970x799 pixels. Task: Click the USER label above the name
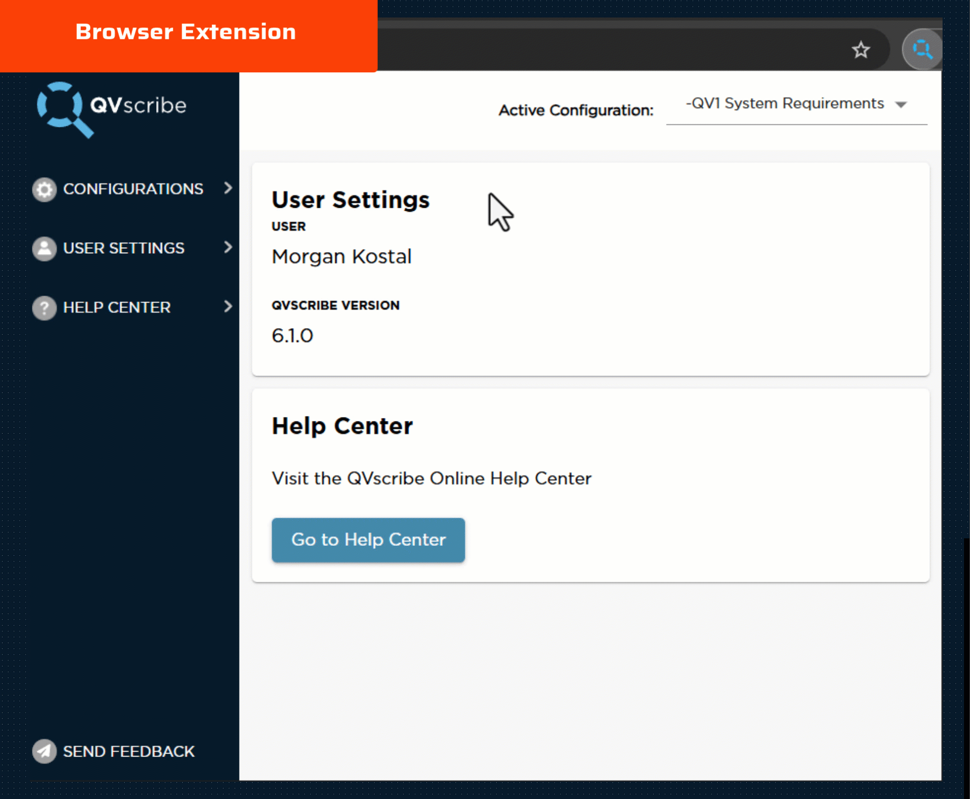tap(288, 226)
